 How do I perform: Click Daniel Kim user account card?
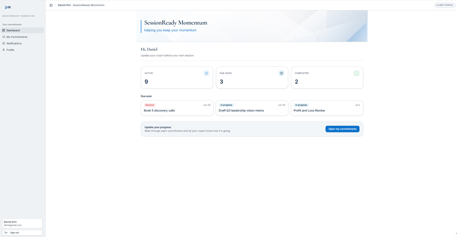22,223
